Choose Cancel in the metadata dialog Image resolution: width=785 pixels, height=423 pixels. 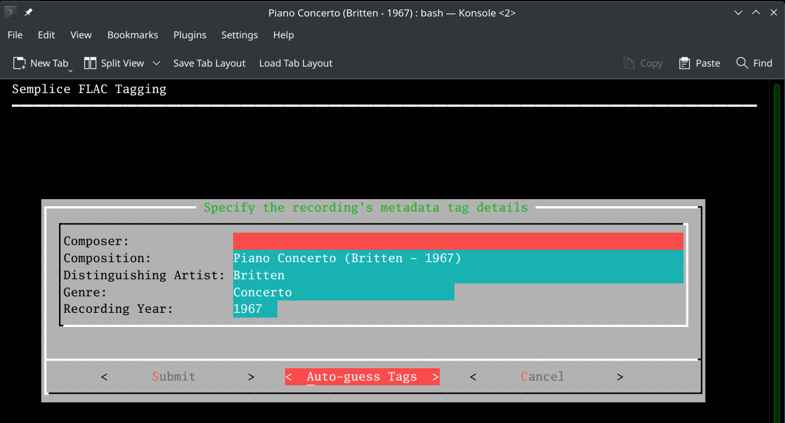tap(542, 376)
